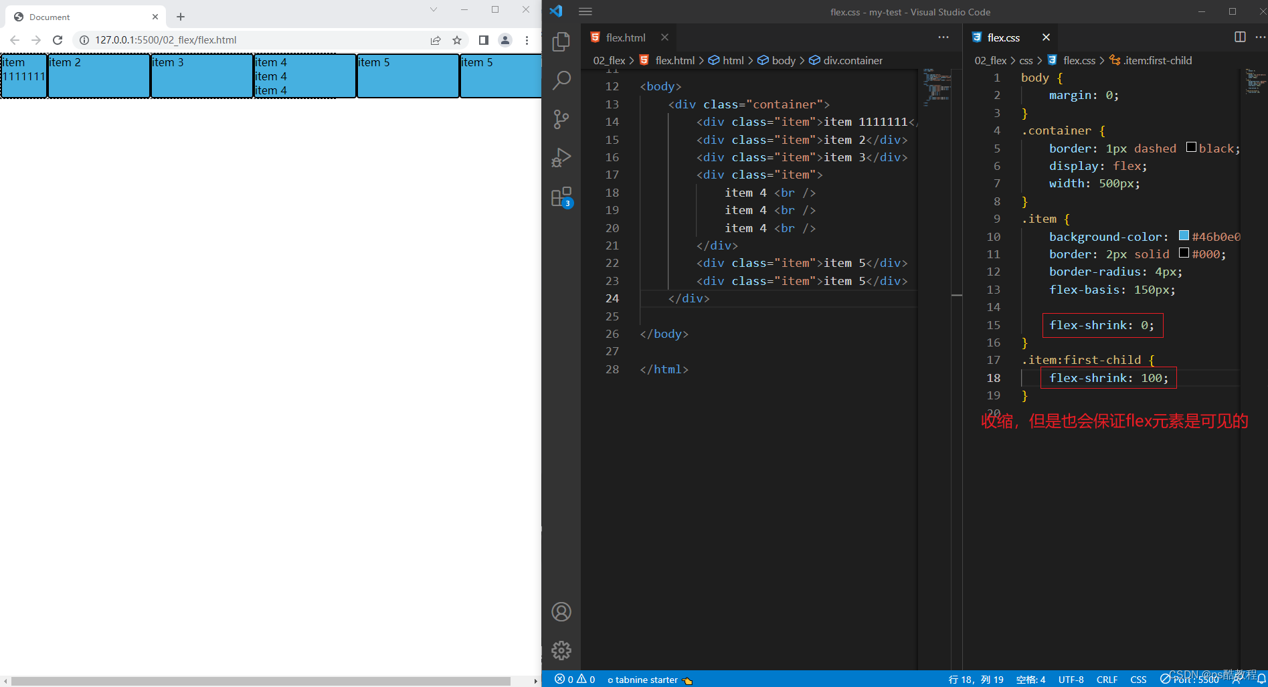Change indentation from the spaces 4 indicator
1268x687 pixels.
[x=1030, y=680]
